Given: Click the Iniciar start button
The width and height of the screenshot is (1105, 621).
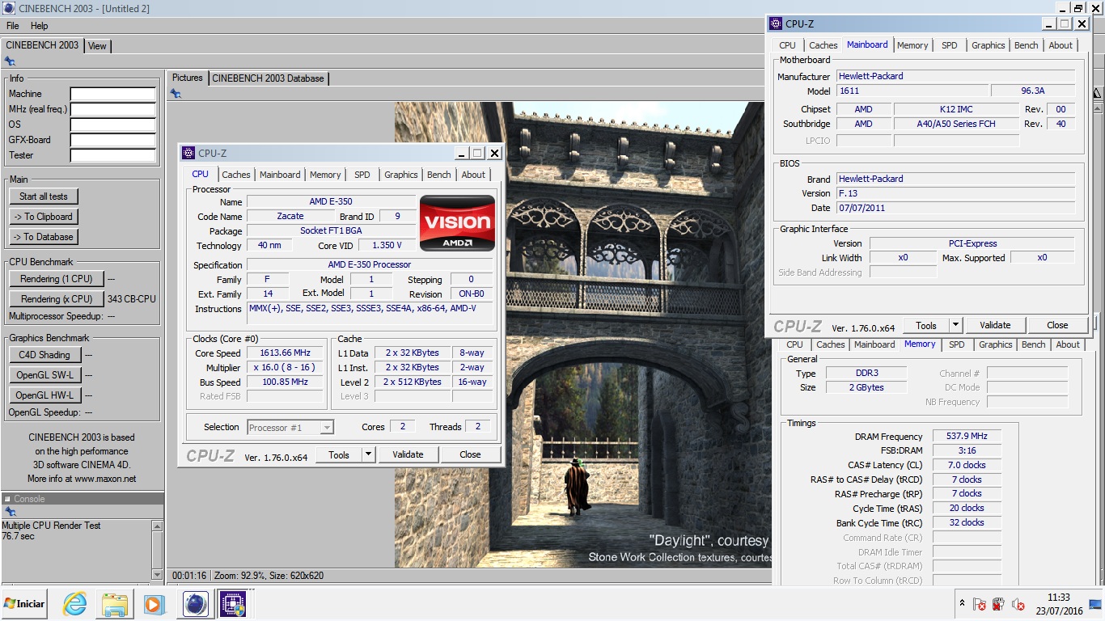Looking at the screenshot, I should pyautogui.click(x=24, y=604).
